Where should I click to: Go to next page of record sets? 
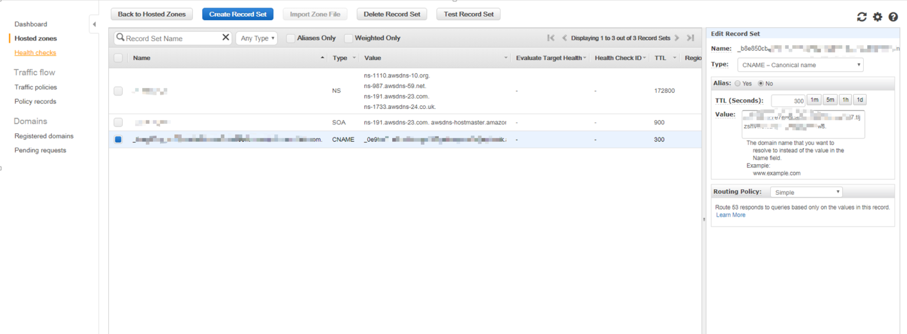(x=677, y=38)
